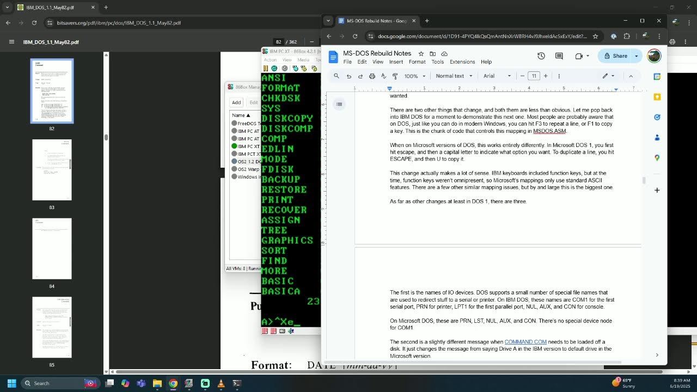Click the taskbar Search box
Screen dimensions: 697x392
click(60, 383)
